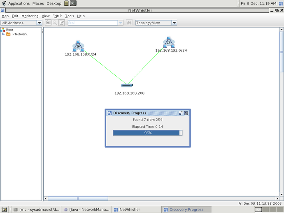
Task: Click the binoculars find icon
Action: [x=129, y=23]
